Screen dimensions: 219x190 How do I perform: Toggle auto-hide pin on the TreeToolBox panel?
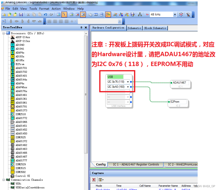click(81, 27)
